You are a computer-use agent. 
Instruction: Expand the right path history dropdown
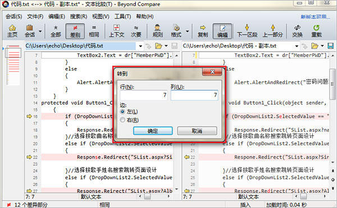(297, 46)
